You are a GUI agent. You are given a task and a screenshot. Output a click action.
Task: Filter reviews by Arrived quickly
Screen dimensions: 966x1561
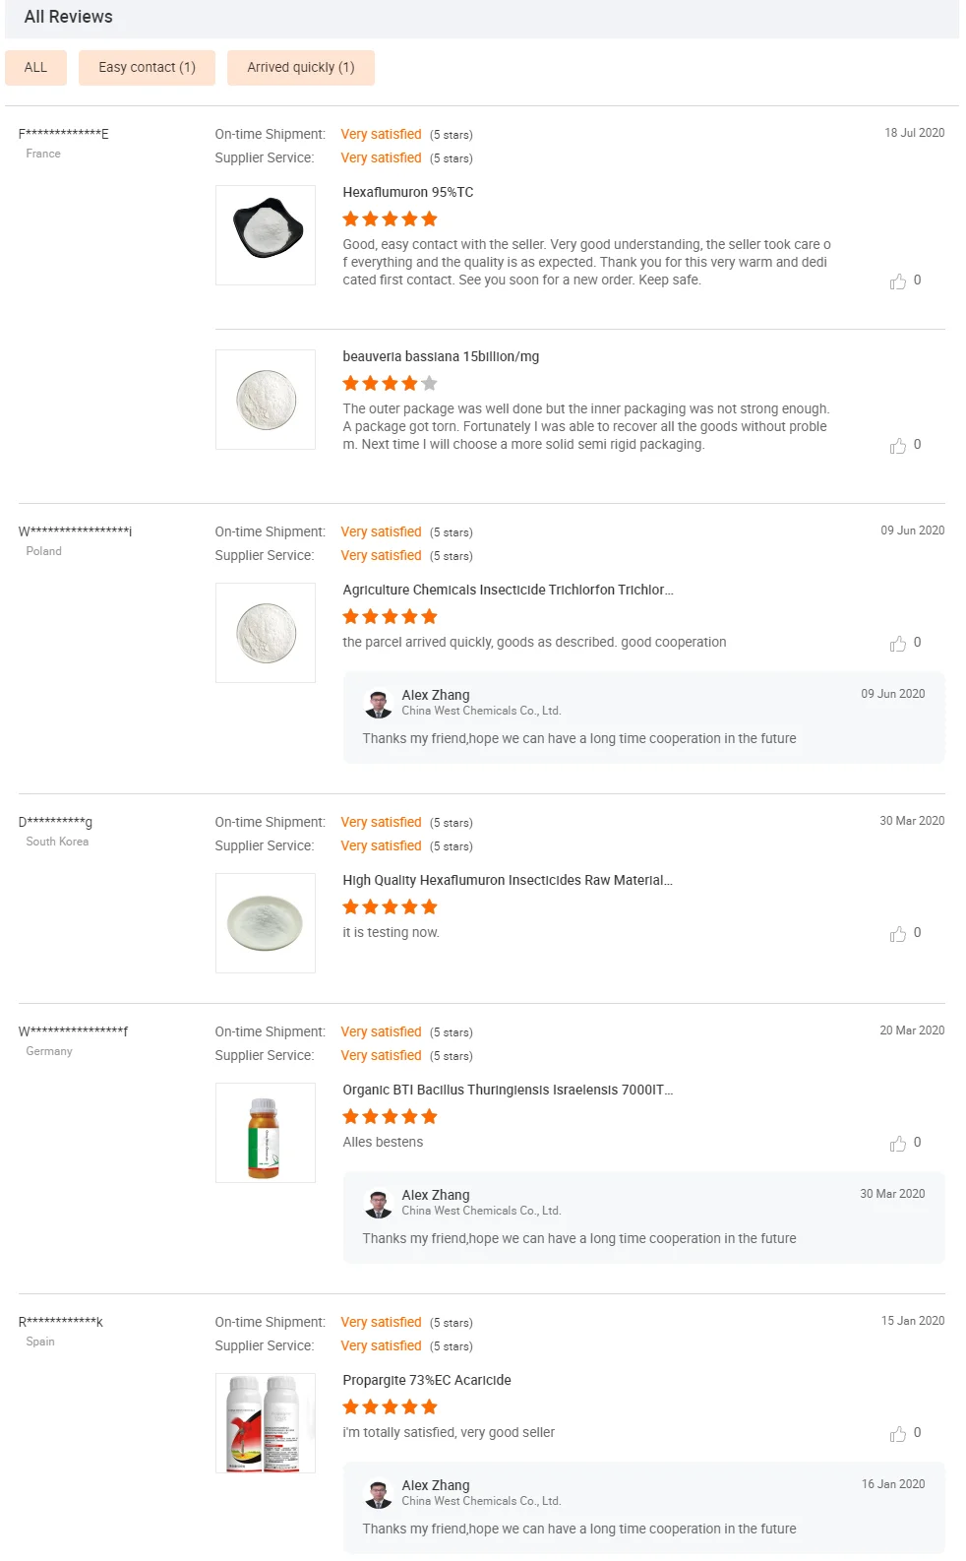coord(300,68)
